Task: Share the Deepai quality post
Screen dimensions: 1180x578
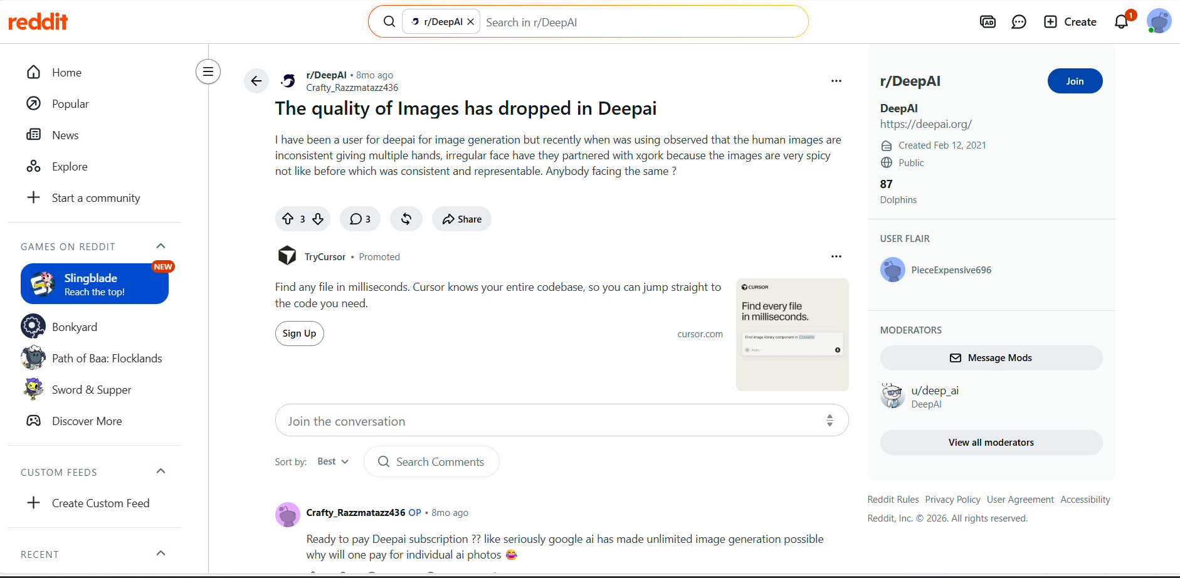Action: click(x=461, y=219)
